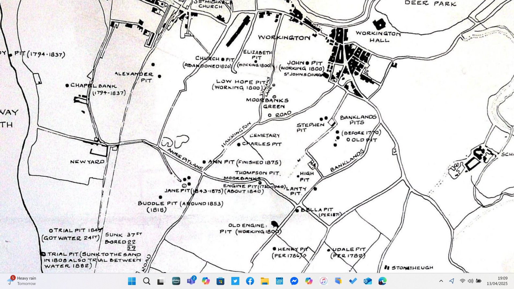Open Task View on the taskbar
The image size is (514, 289).
(x=161, y=281)
